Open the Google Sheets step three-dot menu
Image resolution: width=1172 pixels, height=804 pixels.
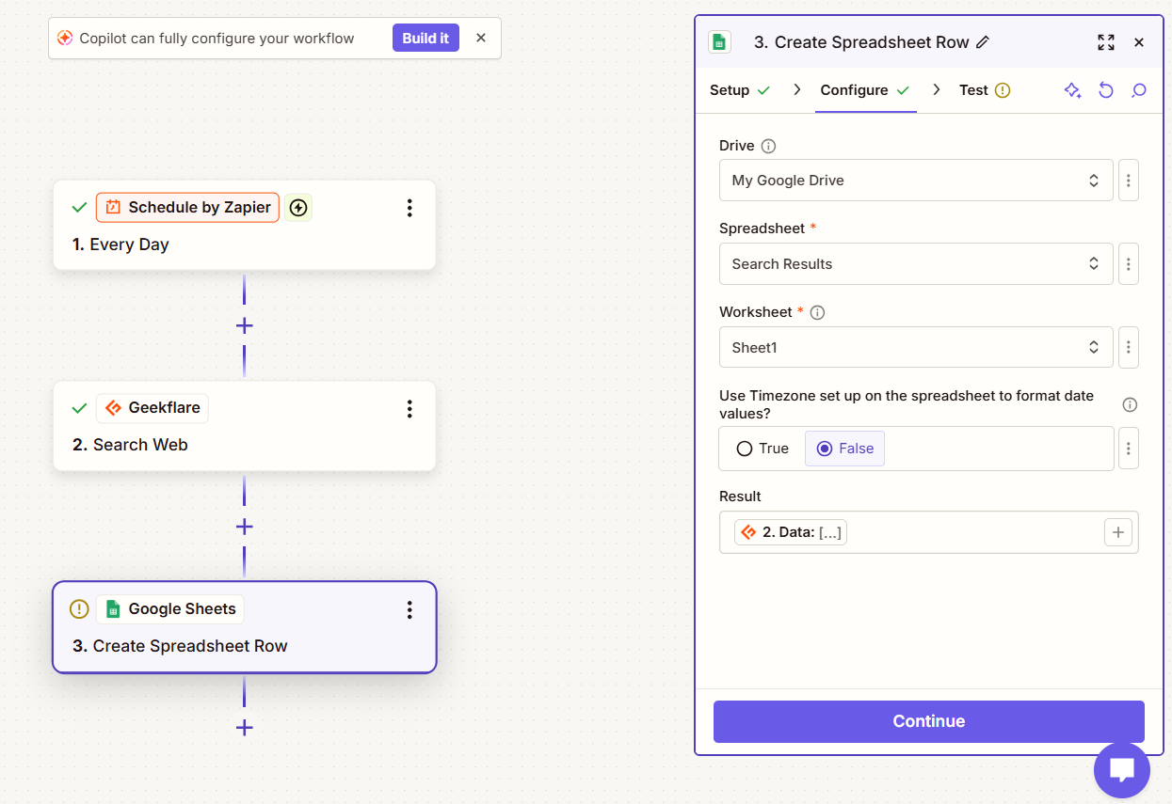tap(409, 609)
